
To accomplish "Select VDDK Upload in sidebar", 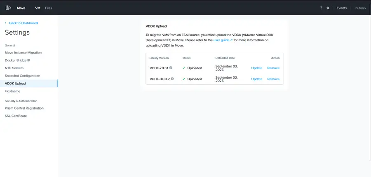I will click(29, 84).
